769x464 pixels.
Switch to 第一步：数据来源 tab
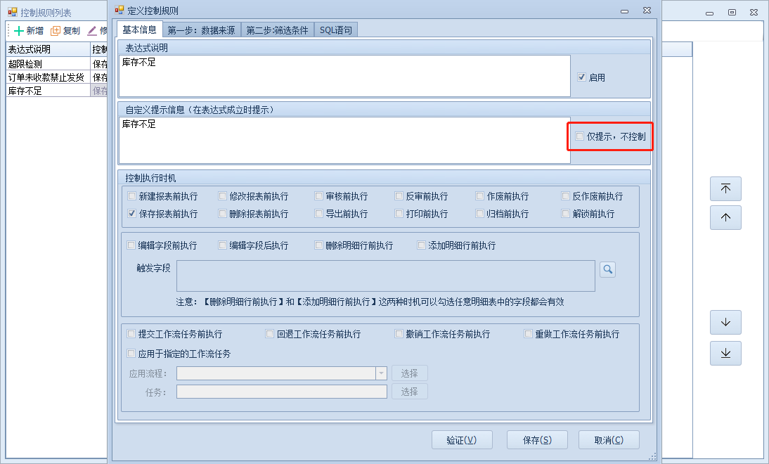click(x=201, y=30)
